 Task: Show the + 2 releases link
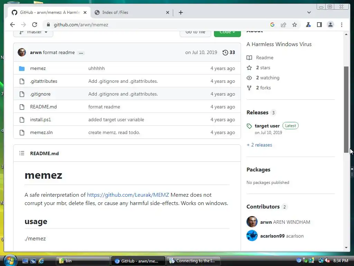259,145
